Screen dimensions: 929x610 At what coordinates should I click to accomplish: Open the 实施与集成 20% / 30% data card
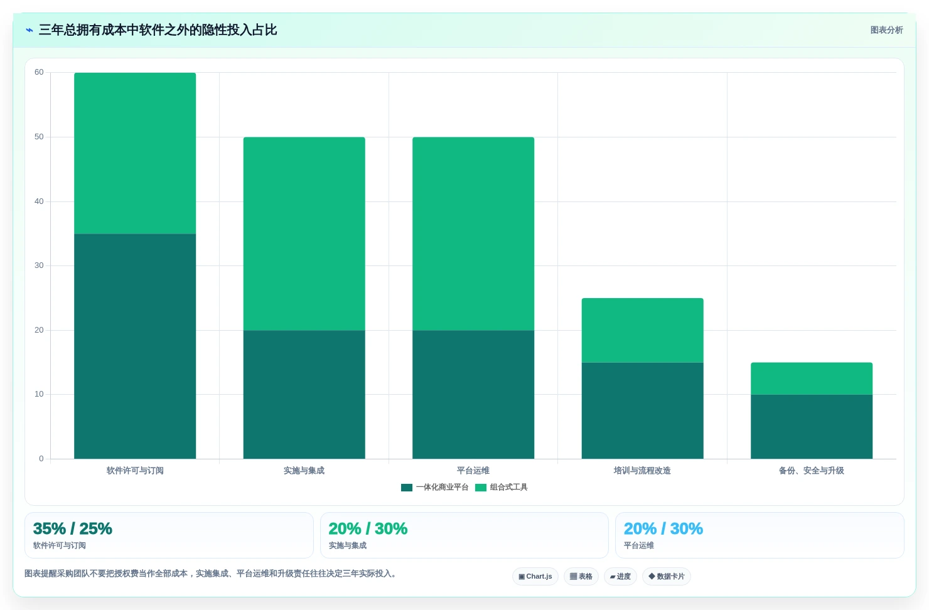(x=464, y=535)
